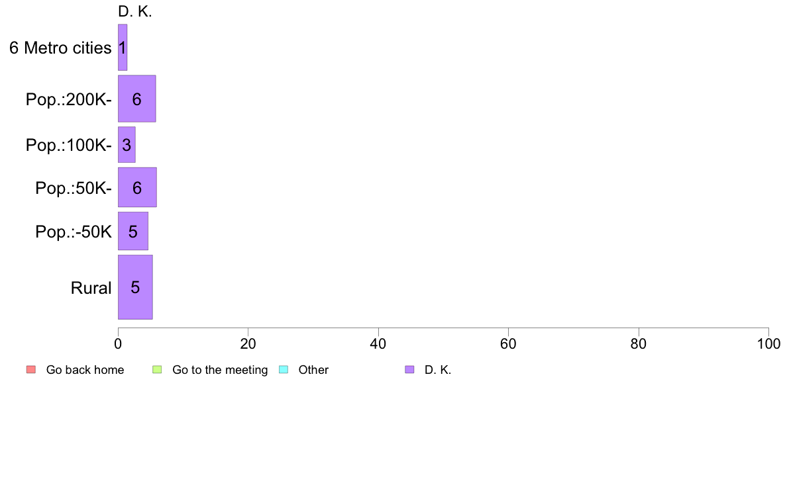
Task: Click the Pop.:100K- bar showing 3
Action: pos(127,144)
